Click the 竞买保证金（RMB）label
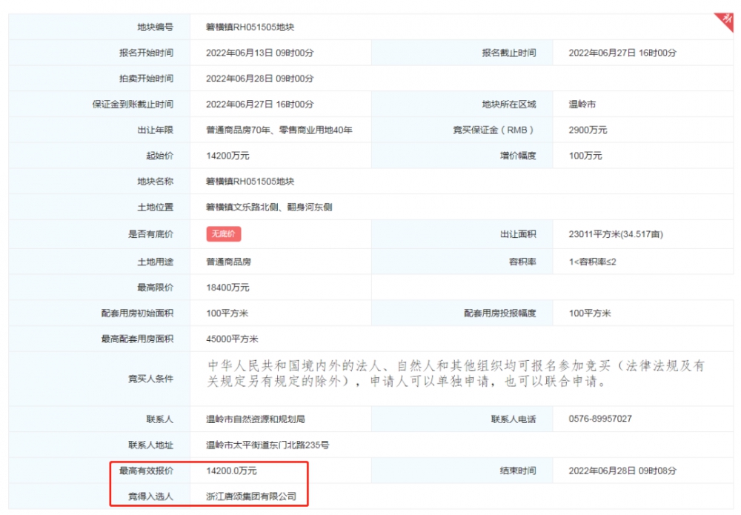The height and width of the screenshot is (515, 741). [x=494, y=130]
